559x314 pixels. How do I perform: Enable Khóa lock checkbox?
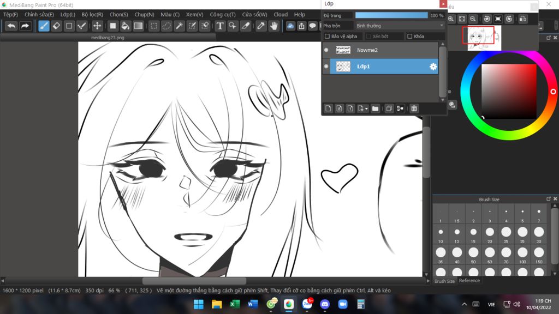409,37
